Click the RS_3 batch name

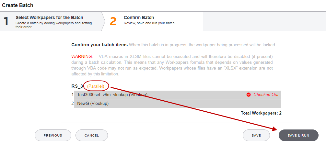(x=77, y=86)
